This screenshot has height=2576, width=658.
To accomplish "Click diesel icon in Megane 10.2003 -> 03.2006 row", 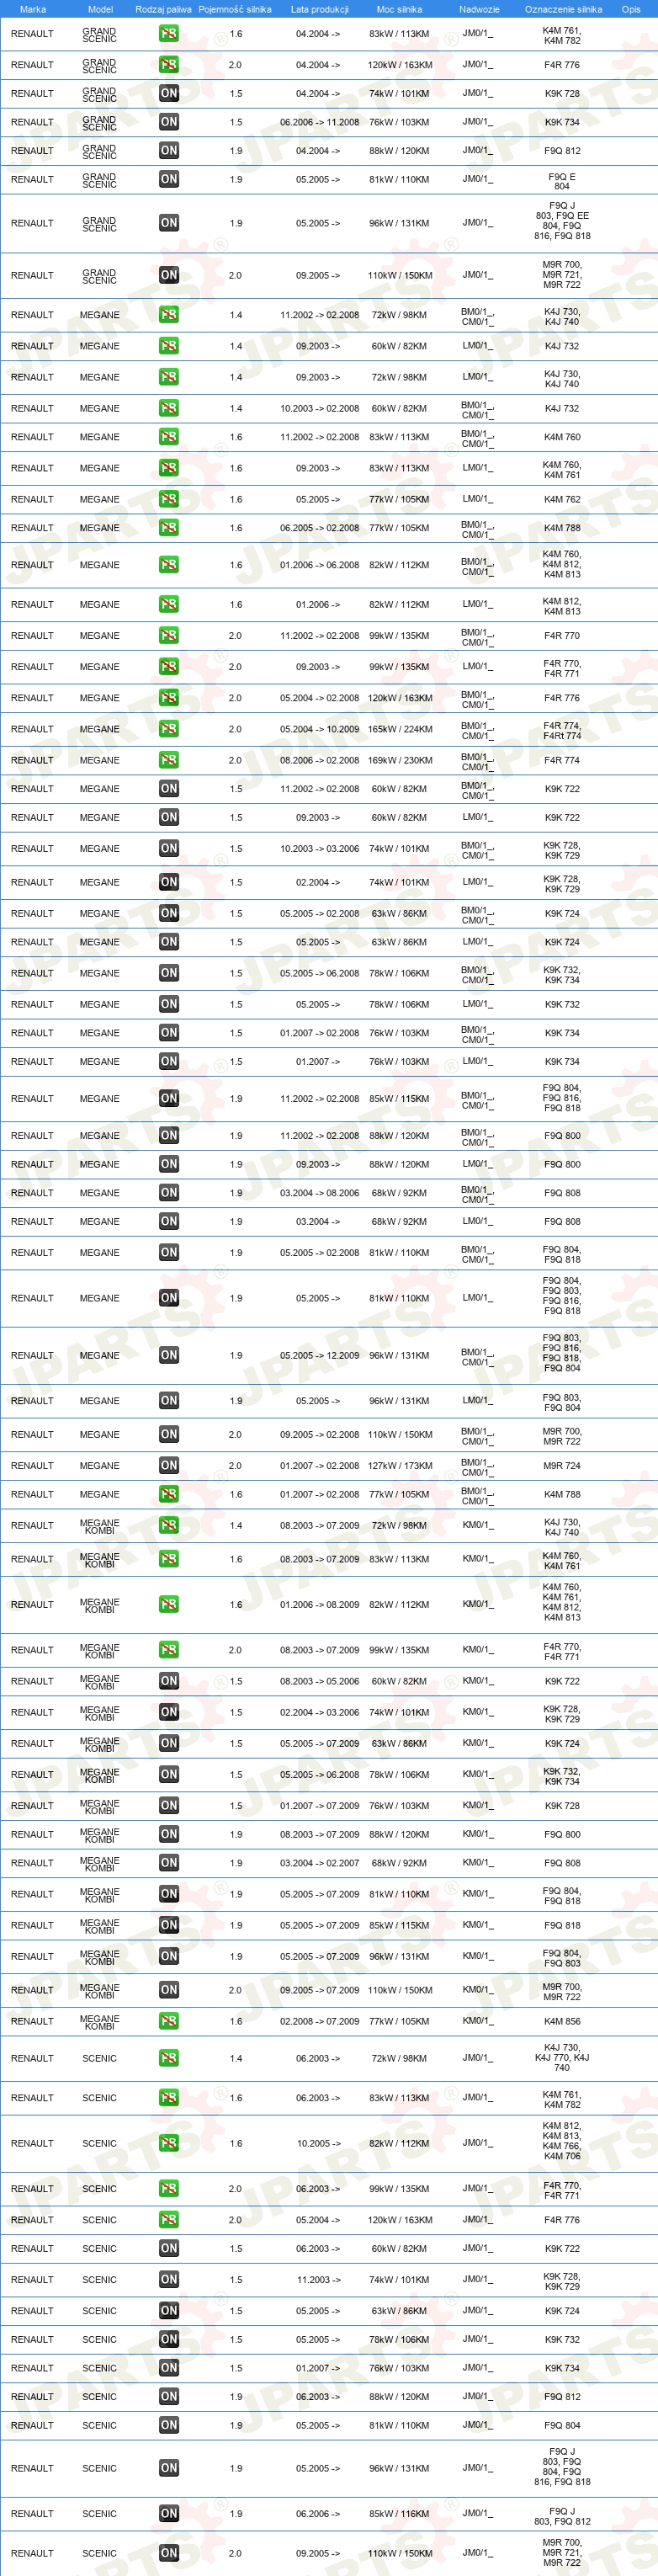I will tap(168, 848).
